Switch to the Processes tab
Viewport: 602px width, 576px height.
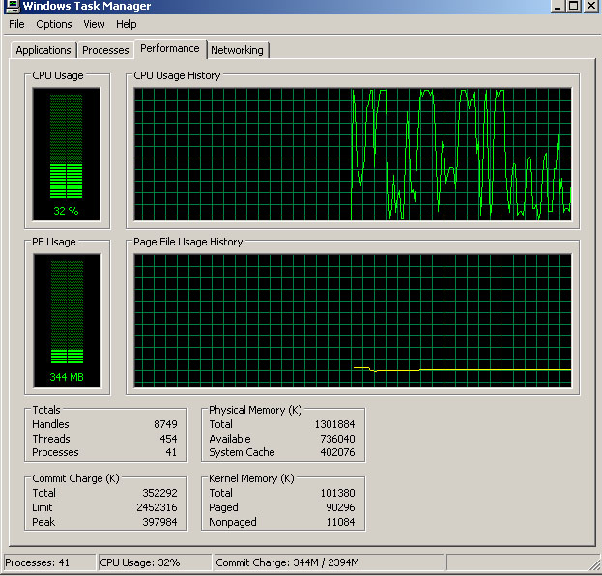[105, 50]
